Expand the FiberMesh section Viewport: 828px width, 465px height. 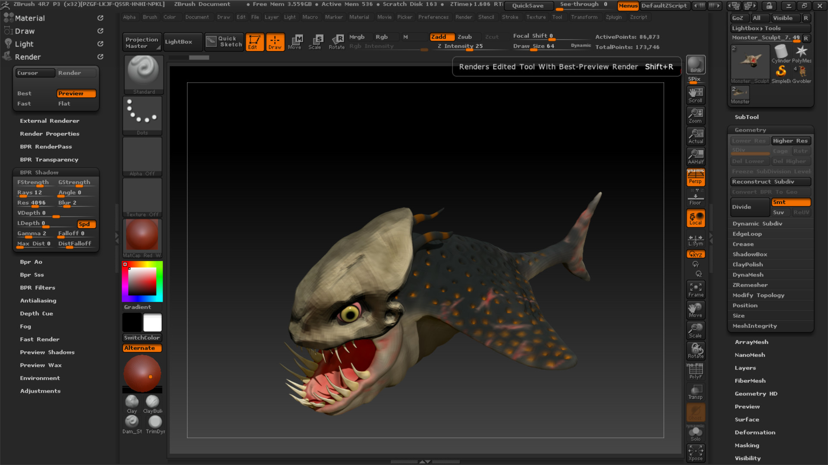click(x=750, y=381)
